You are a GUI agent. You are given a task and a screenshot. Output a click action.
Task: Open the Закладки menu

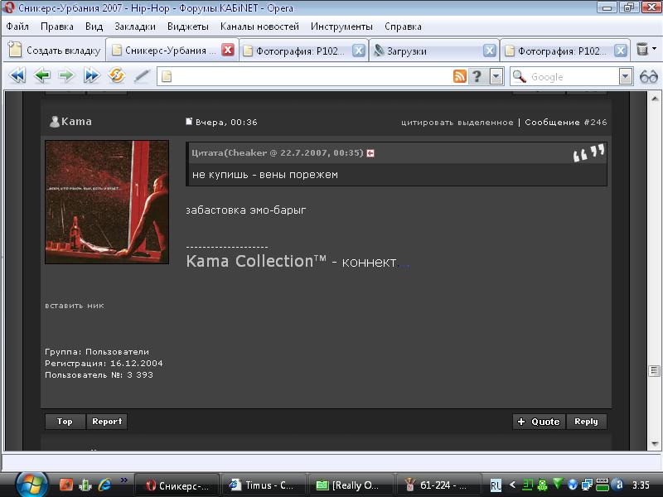pos(134,27)
